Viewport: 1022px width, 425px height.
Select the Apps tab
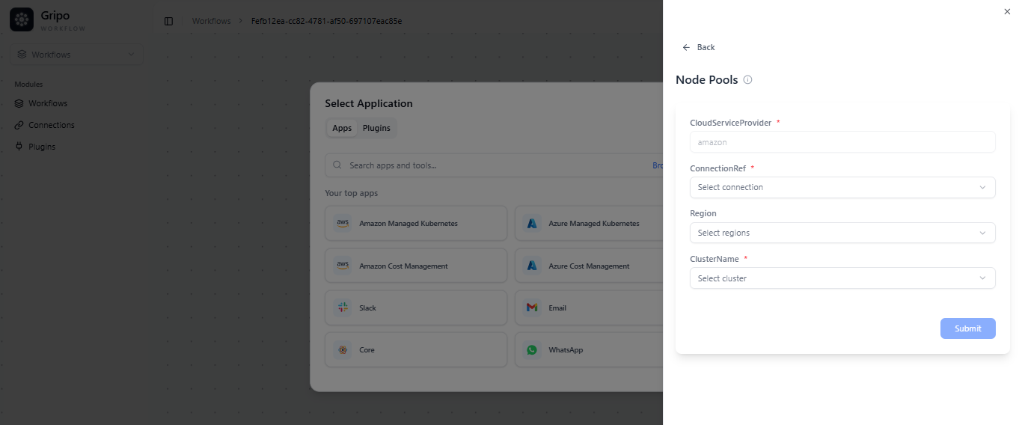(342, 128)
